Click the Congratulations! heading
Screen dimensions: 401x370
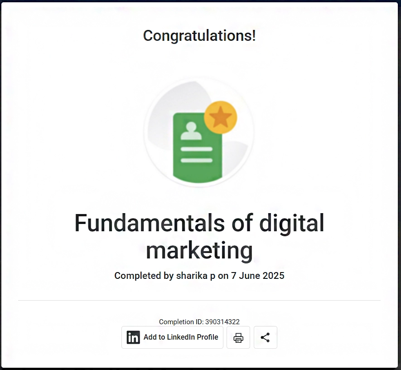[199, 35]
